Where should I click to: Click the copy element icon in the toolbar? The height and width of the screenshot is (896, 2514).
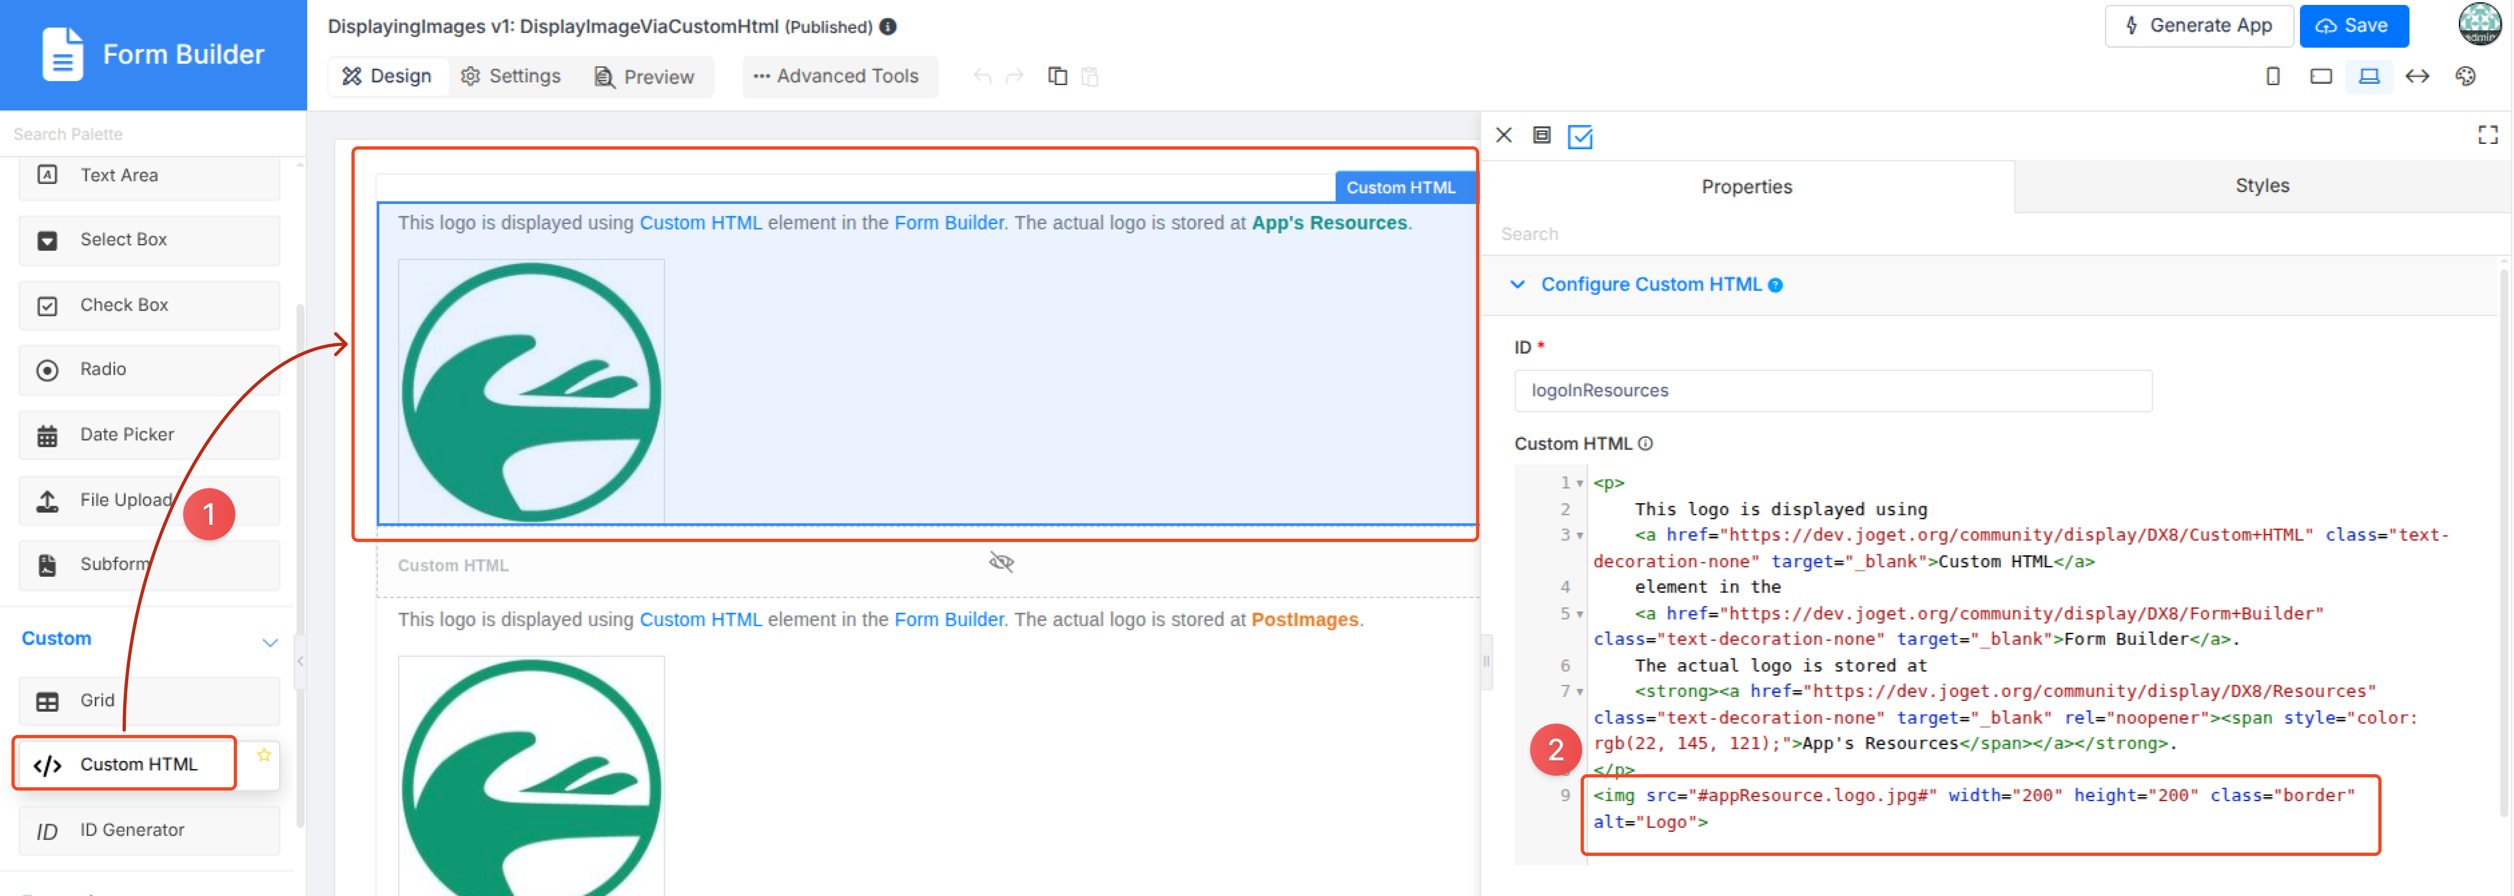[1058, 76]
